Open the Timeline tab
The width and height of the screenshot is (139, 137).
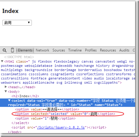75,50
